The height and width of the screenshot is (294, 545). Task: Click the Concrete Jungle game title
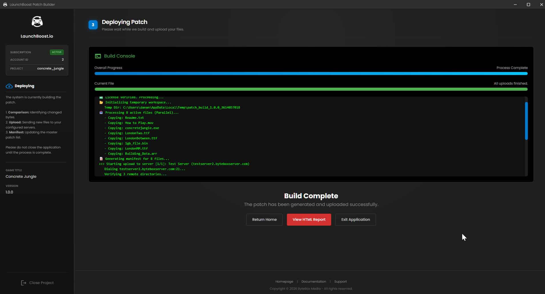[21, 176]
